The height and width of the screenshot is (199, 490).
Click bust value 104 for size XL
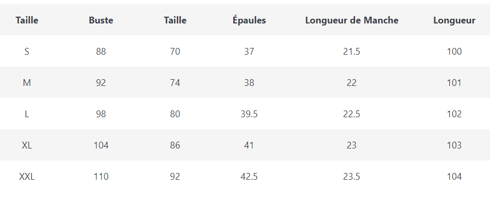click(x=101, y=145)
